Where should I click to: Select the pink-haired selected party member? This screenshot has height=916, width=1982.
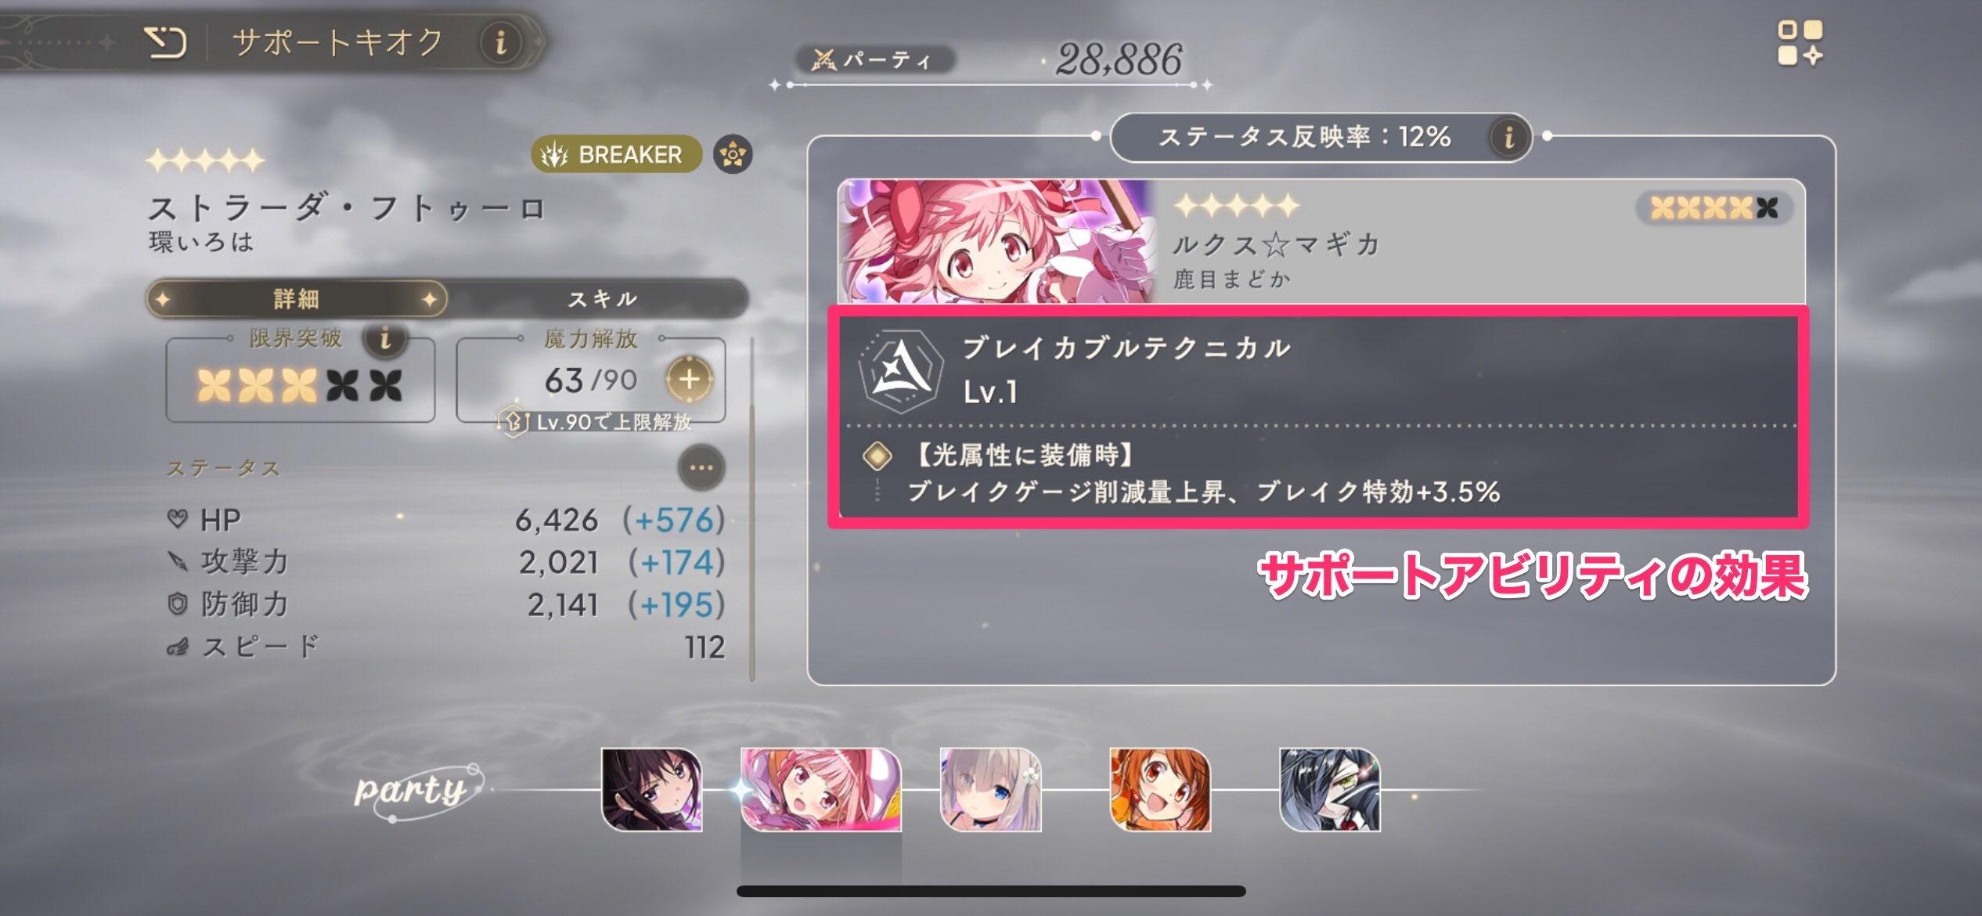point(821,789)
